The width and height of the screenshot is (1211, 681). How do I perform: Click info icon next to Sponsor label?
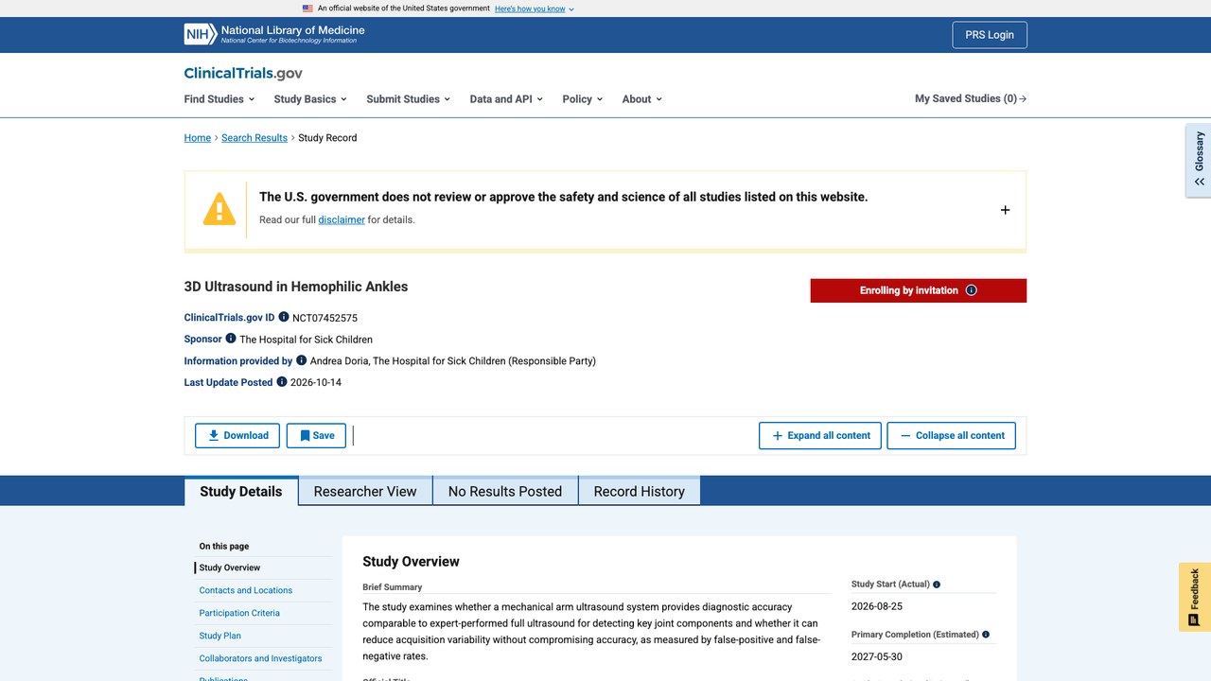click(231, 338)
